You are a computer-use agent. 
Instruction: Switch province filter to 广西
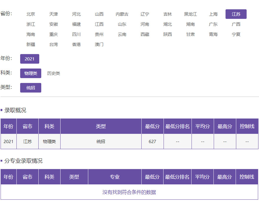(236, 24)
